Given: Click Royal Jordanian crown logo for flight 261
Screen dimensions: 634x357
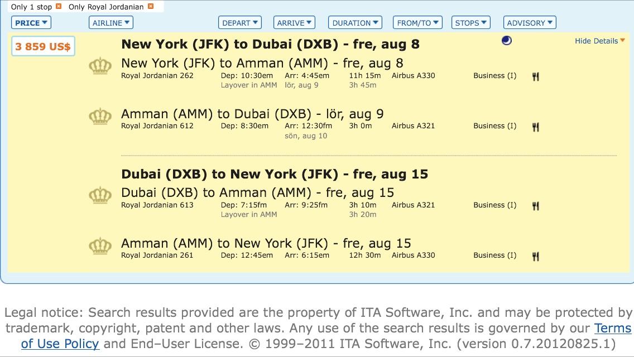Looking at the screenshot, I should pos(100,246).
